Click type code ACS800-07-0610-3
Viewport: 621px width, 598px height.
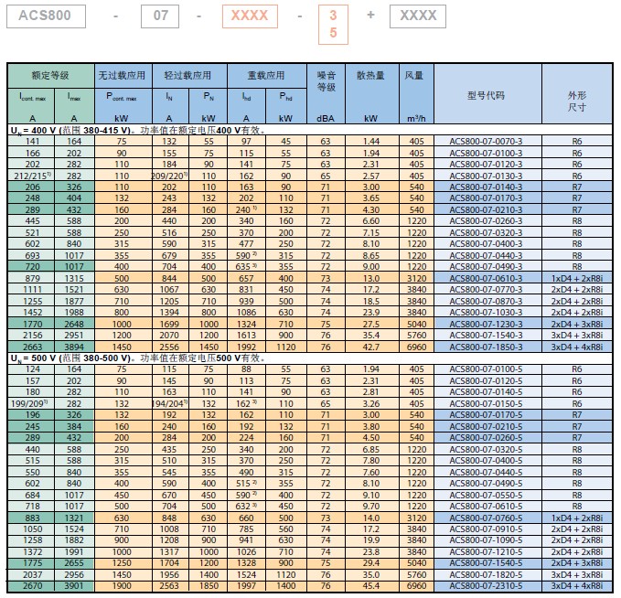point(486,277)
